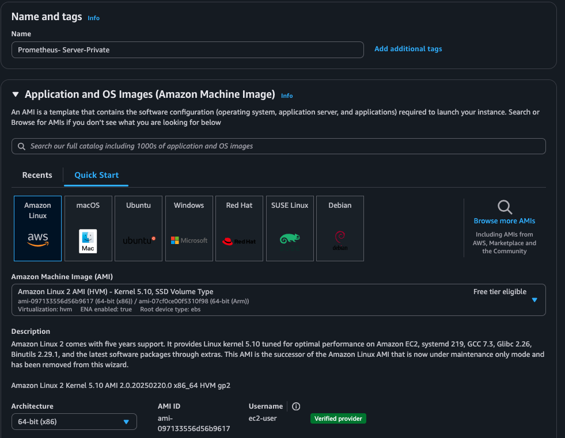This screenshot has width=565, height=438.
Task: Collapse the Application and OS Images section
Action: 16,94
